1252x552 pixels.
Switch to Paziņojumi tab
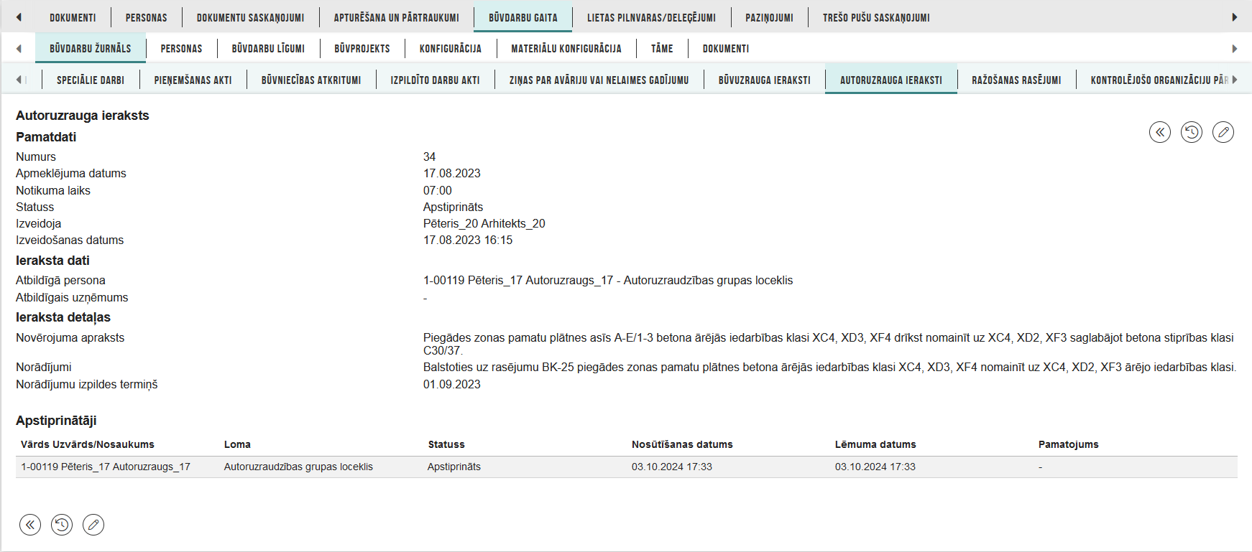pyautogui.click(x=769, y=17)
